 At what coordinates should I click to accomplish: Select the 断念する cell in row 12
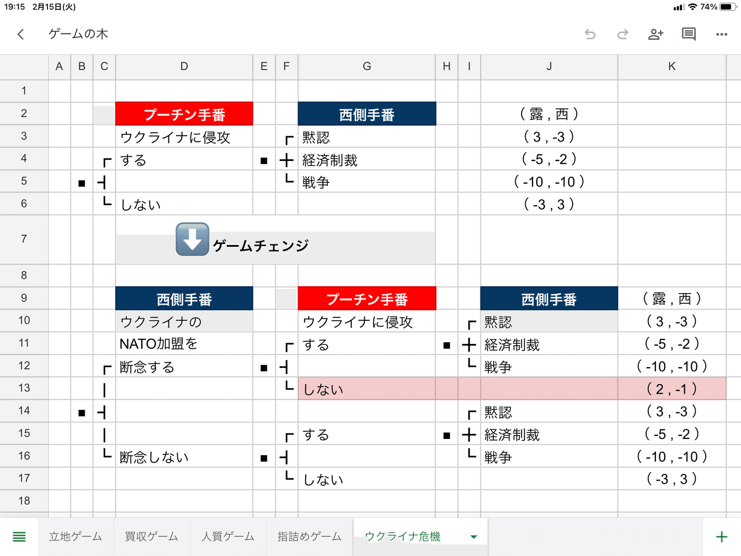click(184, 366)
